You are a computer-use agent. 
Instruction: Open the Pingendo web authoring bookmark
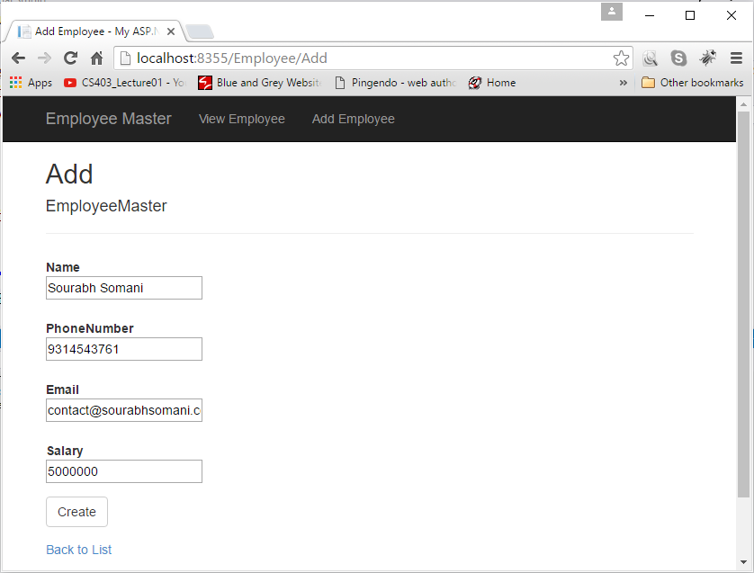point(395,83)
